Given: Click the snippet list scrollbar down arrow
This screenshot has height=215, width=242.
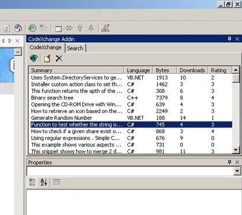Looking at the screenshot, I should click(236, 149).
